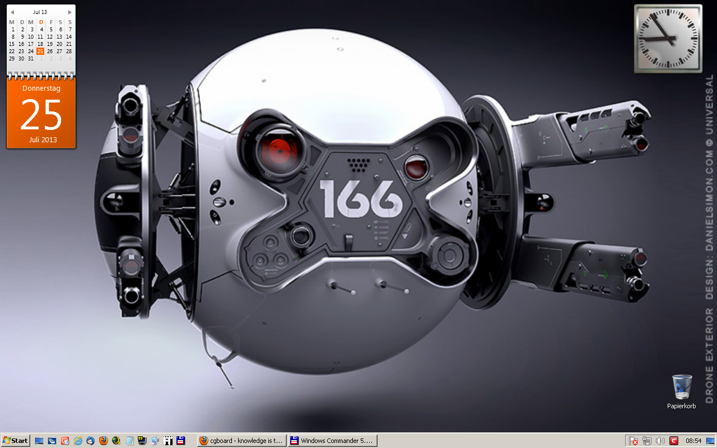The height and width of the screenshot is (448, 717).
Task: Select day 29 in calendar gadget
Action: [x=12, y=58]
